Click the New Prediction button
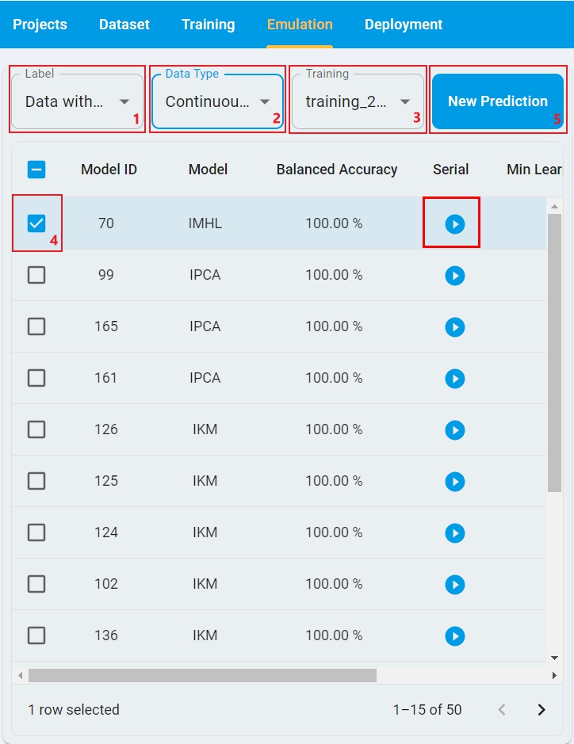This screenshot has width=574, height=744. [x=497, y=101]
